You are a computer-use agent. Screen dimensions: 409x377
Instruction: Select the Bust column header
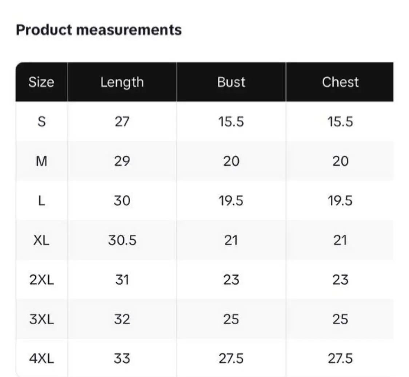231,82
